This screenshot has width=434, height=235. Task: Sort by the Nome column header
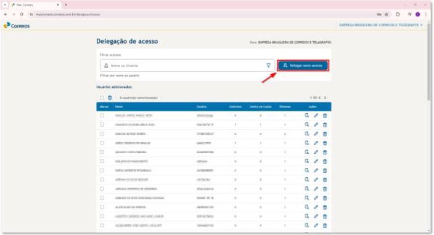[x=119, y=106]
